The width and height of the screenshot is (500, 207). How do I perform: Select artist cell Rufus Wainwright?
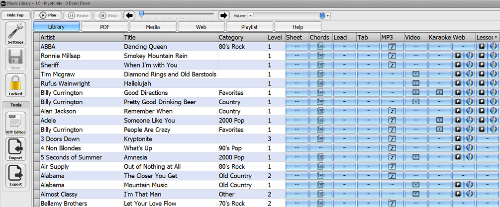(x=81, y=83)
